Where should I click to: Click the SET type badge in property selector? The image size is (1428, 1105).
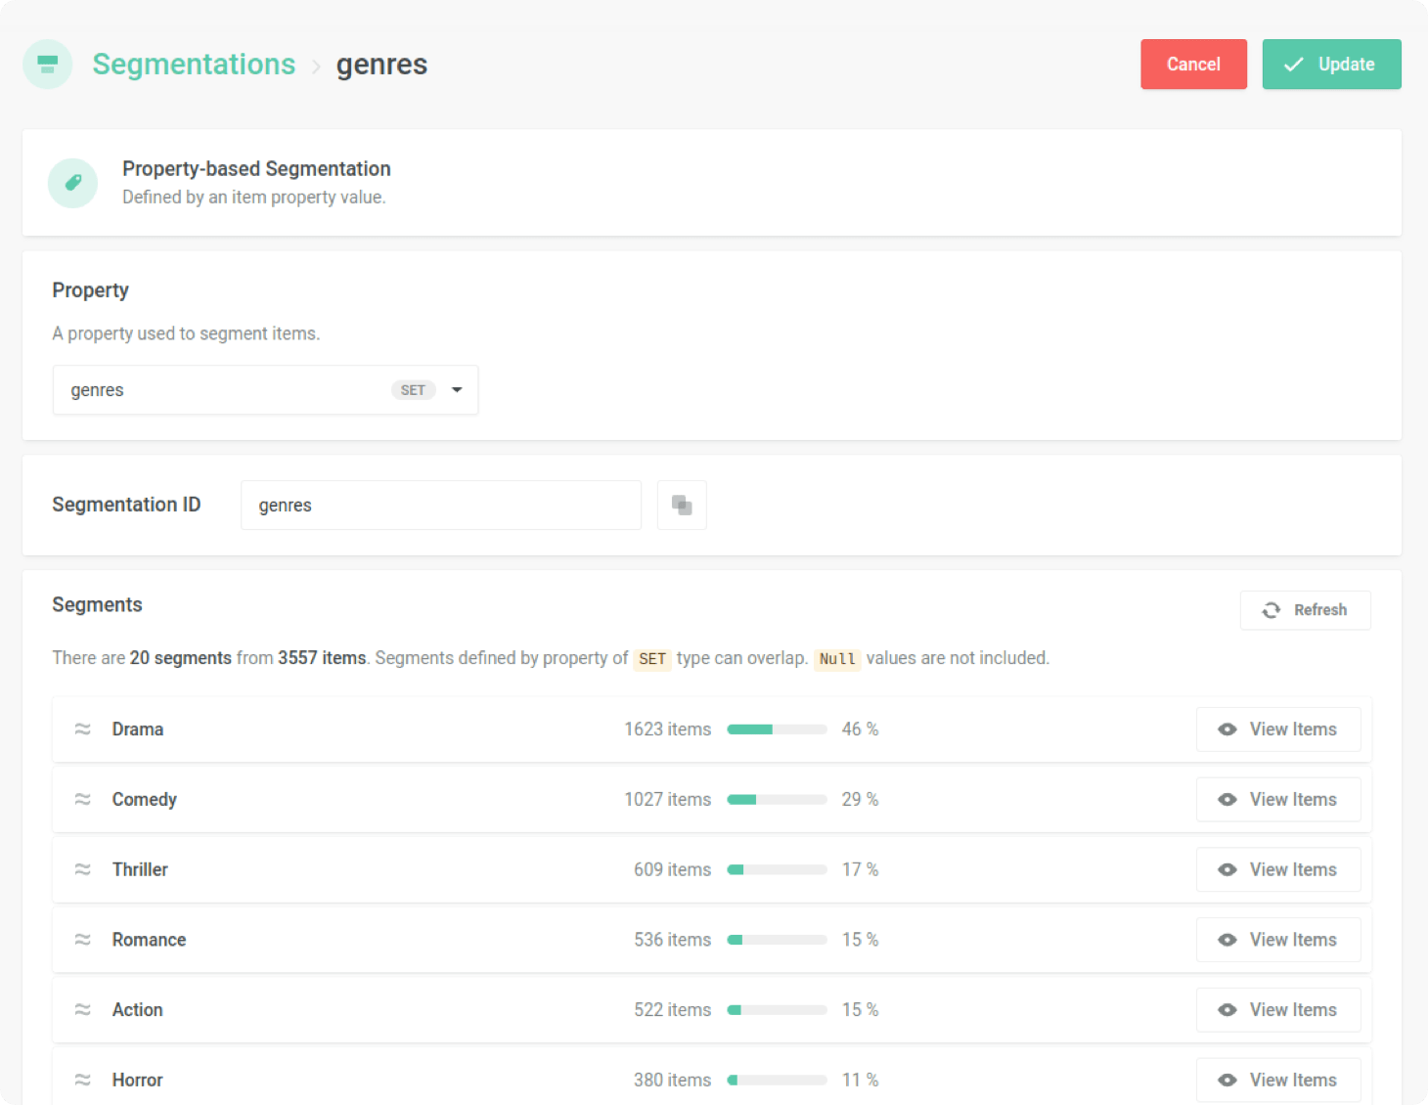413,390
